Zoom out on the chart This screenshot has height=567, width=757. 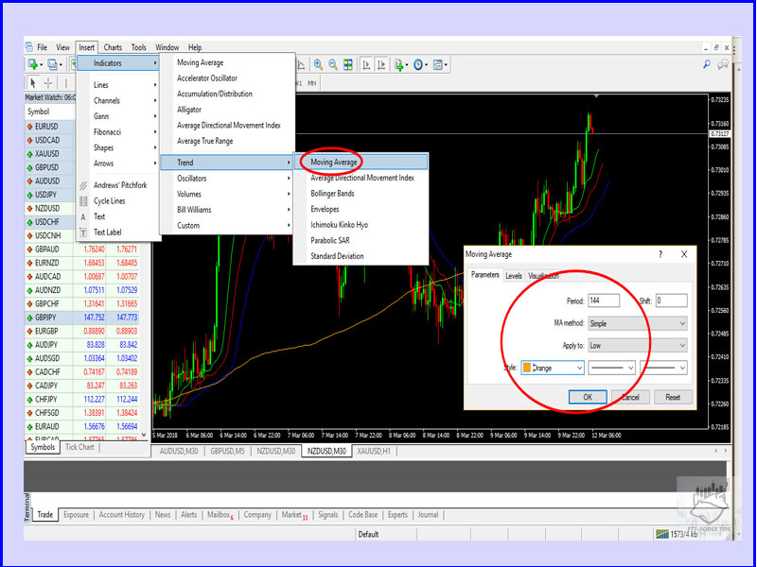333,64
